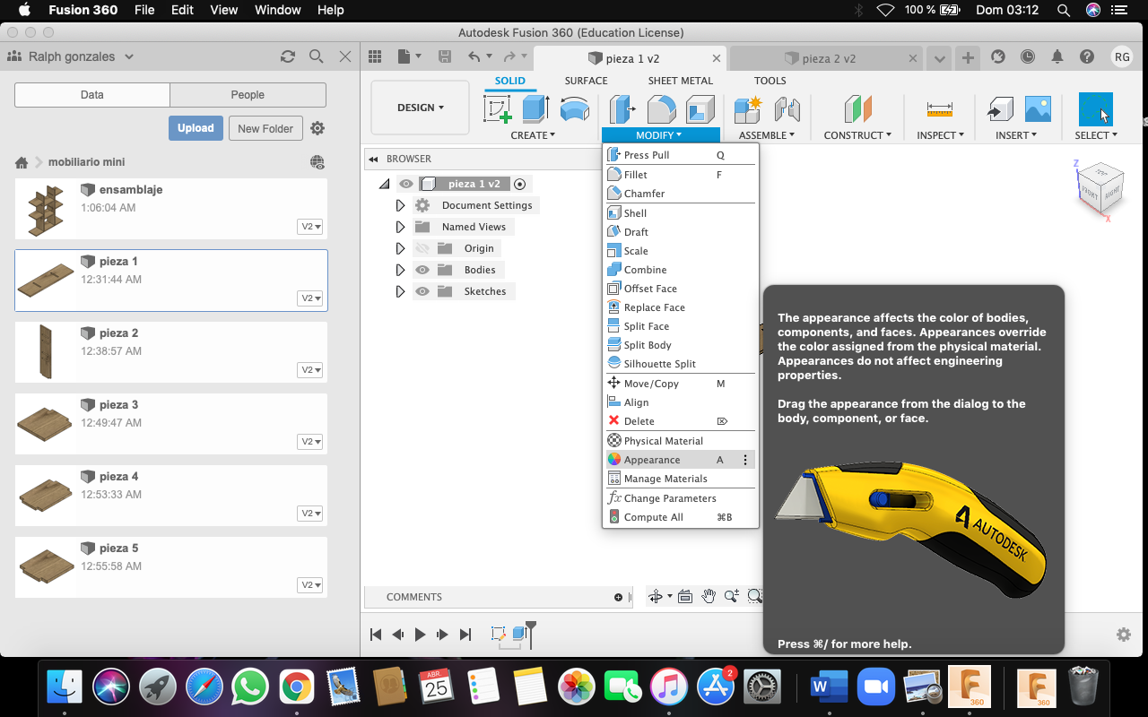The height and width of the screenshot is (717, 1148).
Task: Click the Insert Derive icon
Action: point(1000,109)
